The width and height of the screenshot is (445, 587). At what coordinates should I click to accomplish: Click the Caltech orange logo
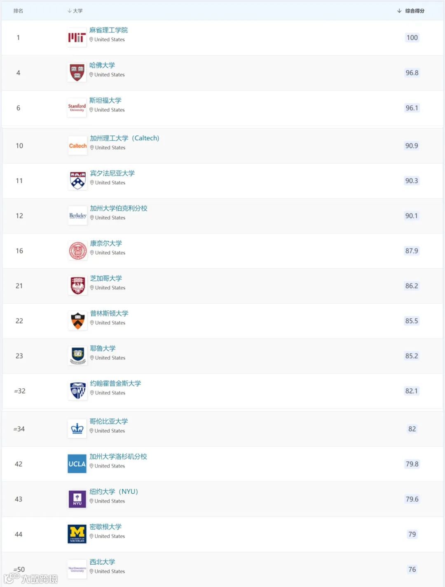click(77, 146)
